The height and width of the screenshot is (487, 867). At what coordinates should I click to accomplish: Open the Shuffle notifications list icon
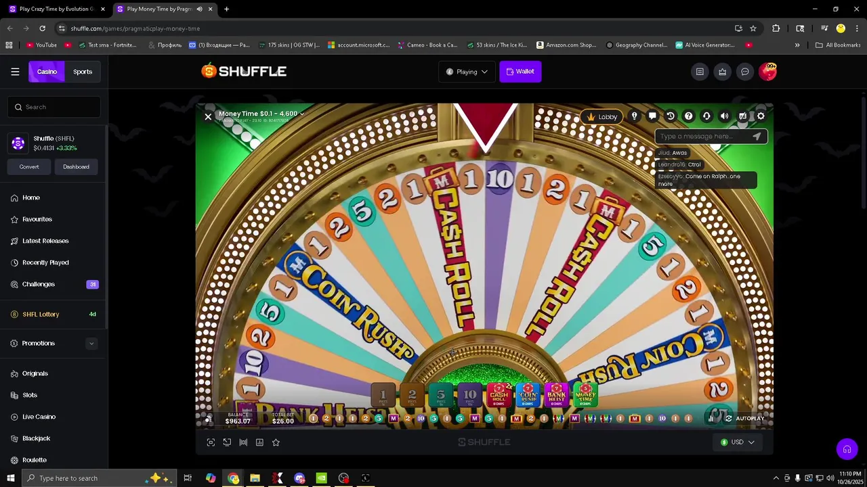(700, 72)
